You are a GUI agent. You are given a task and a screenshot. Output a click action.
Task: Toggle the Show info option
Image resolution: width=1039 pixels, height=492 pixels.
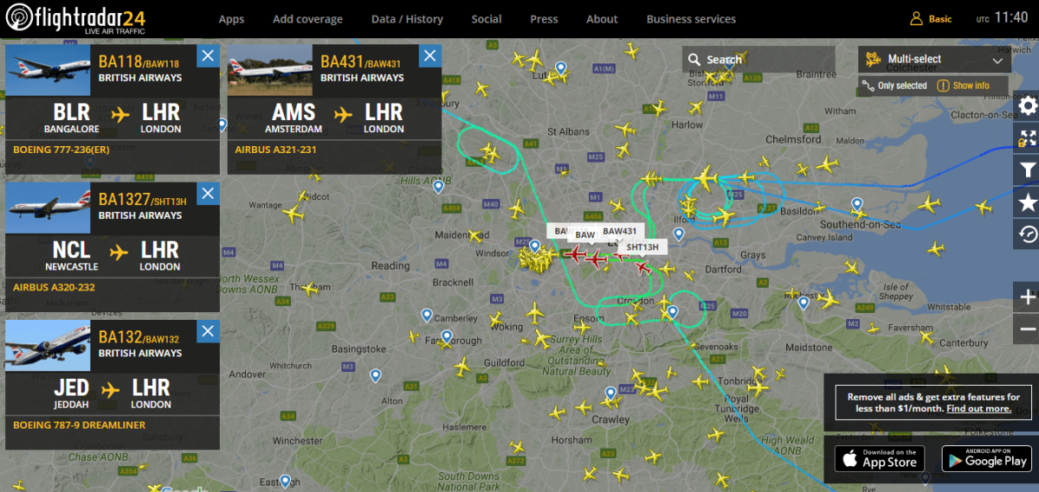click(x=964, y=86)
